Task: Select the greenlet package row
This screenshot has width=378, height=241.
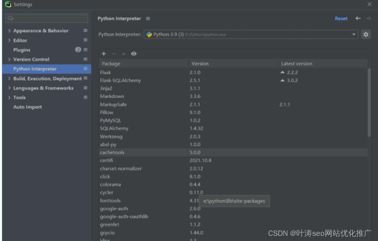Action: 233,225
